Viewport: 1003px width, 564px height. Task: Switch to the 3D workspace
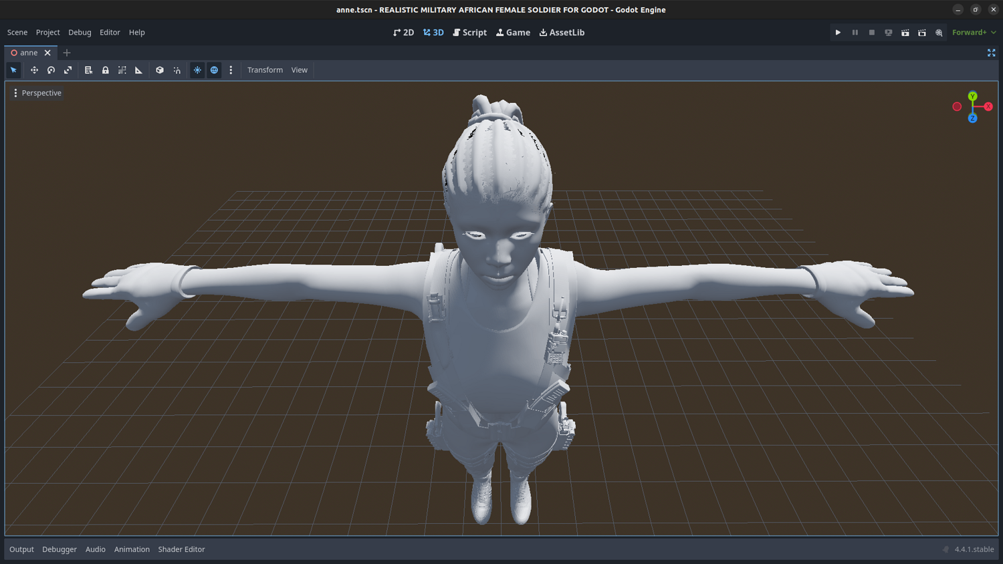point(433,32)
